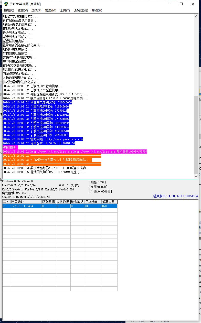Click the 程序版本 log line in blue block

[x=39, y=144]
